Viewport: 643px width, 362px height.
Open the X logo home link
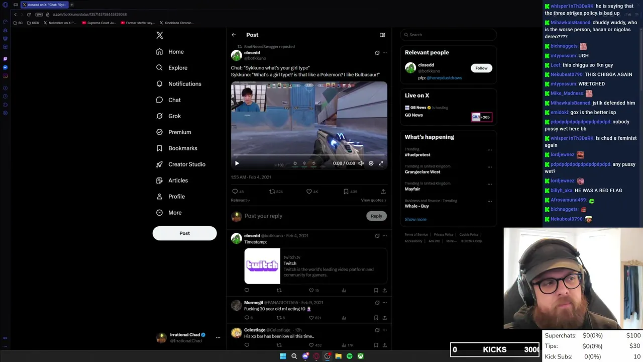tap(160, 35)
